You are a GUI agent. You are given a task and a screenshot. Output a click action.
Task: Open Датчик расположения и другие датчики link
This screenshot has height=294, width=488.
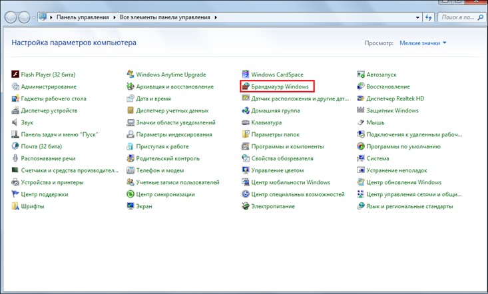pos(300,98)
